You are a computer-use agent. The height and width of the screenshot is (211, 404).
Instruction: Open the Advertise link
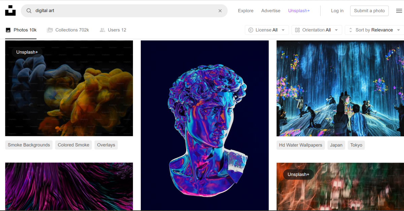tap(271, 11)
